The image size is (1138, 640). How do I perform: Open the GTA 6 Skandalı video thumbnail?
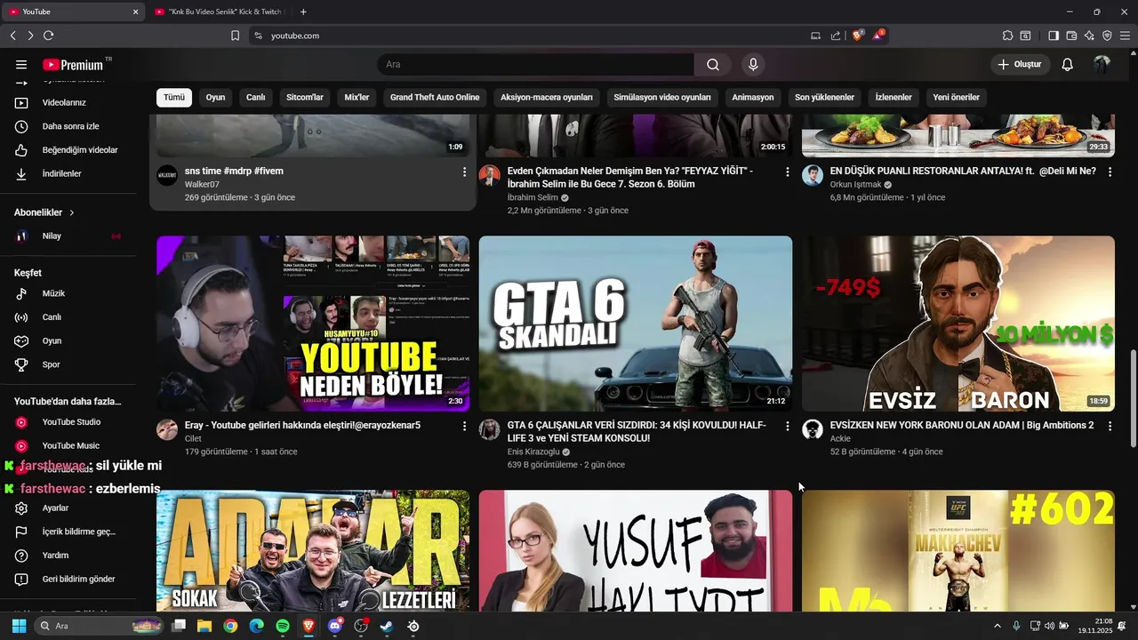click(x=636, y=324)
